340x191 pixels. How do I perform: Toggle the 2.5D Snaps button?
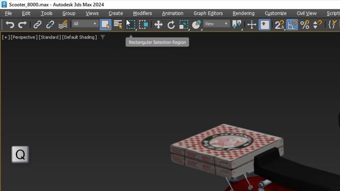tap(279, 24)
